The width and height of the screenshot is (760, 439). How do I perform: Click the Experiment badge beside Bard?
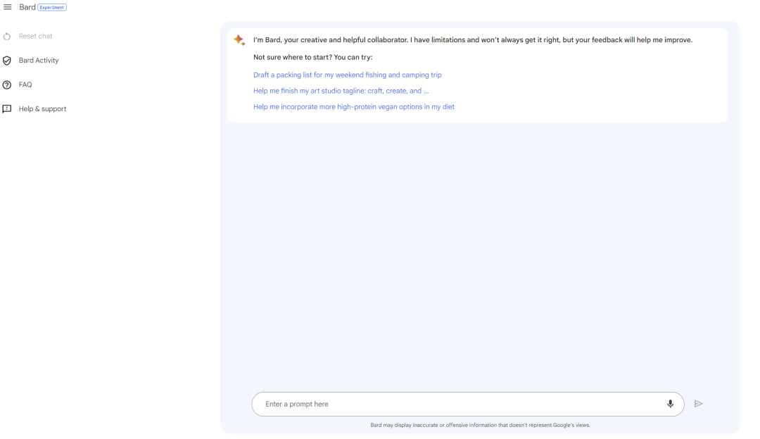[53, 7]
